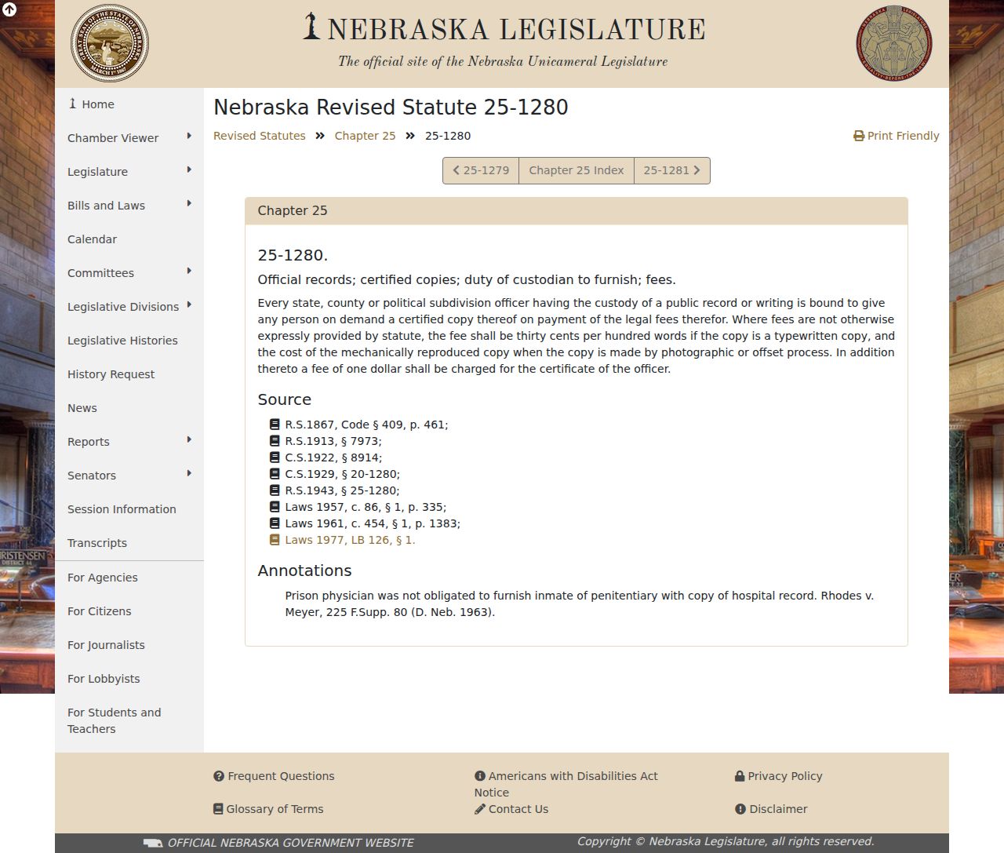Expand the Bills and Laws submenu arrow
The height and width of the screenshot is (853, 1004).
[189, 203]
